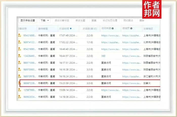Click visitor icon beside 95431690 at 17:07:49
177x117 pixels.
(19, 36)
